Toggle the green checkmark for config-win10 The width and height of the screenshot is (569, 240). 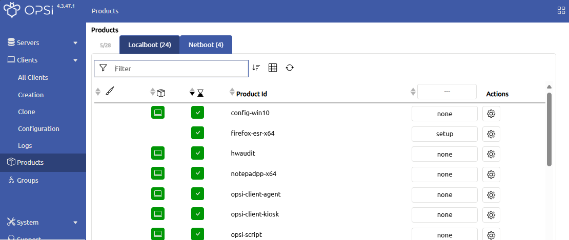coord(198,113)
